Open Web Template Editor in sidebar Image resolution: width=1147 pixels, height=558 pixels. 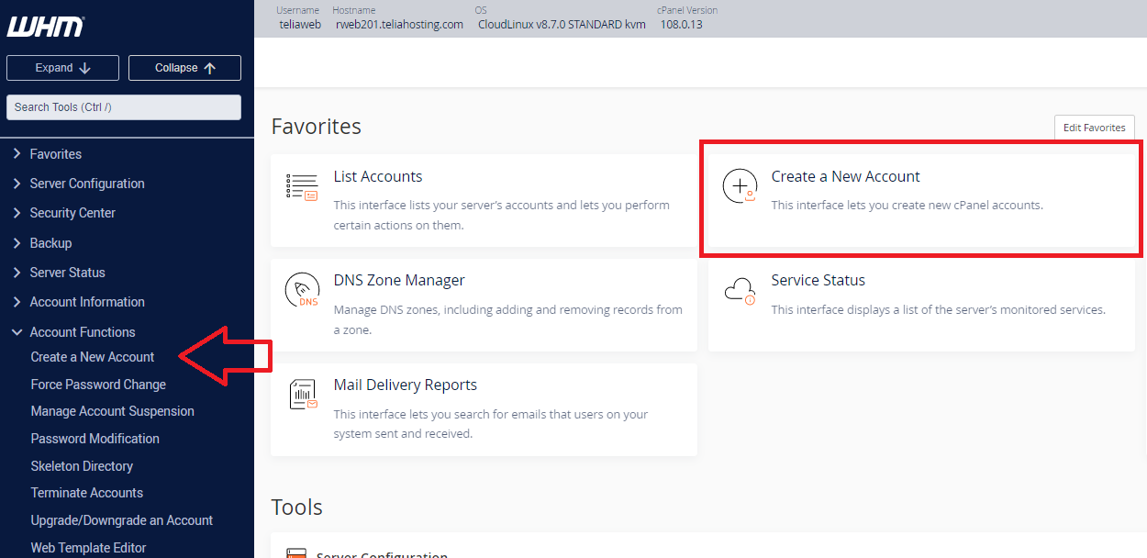tap(88, 548)
